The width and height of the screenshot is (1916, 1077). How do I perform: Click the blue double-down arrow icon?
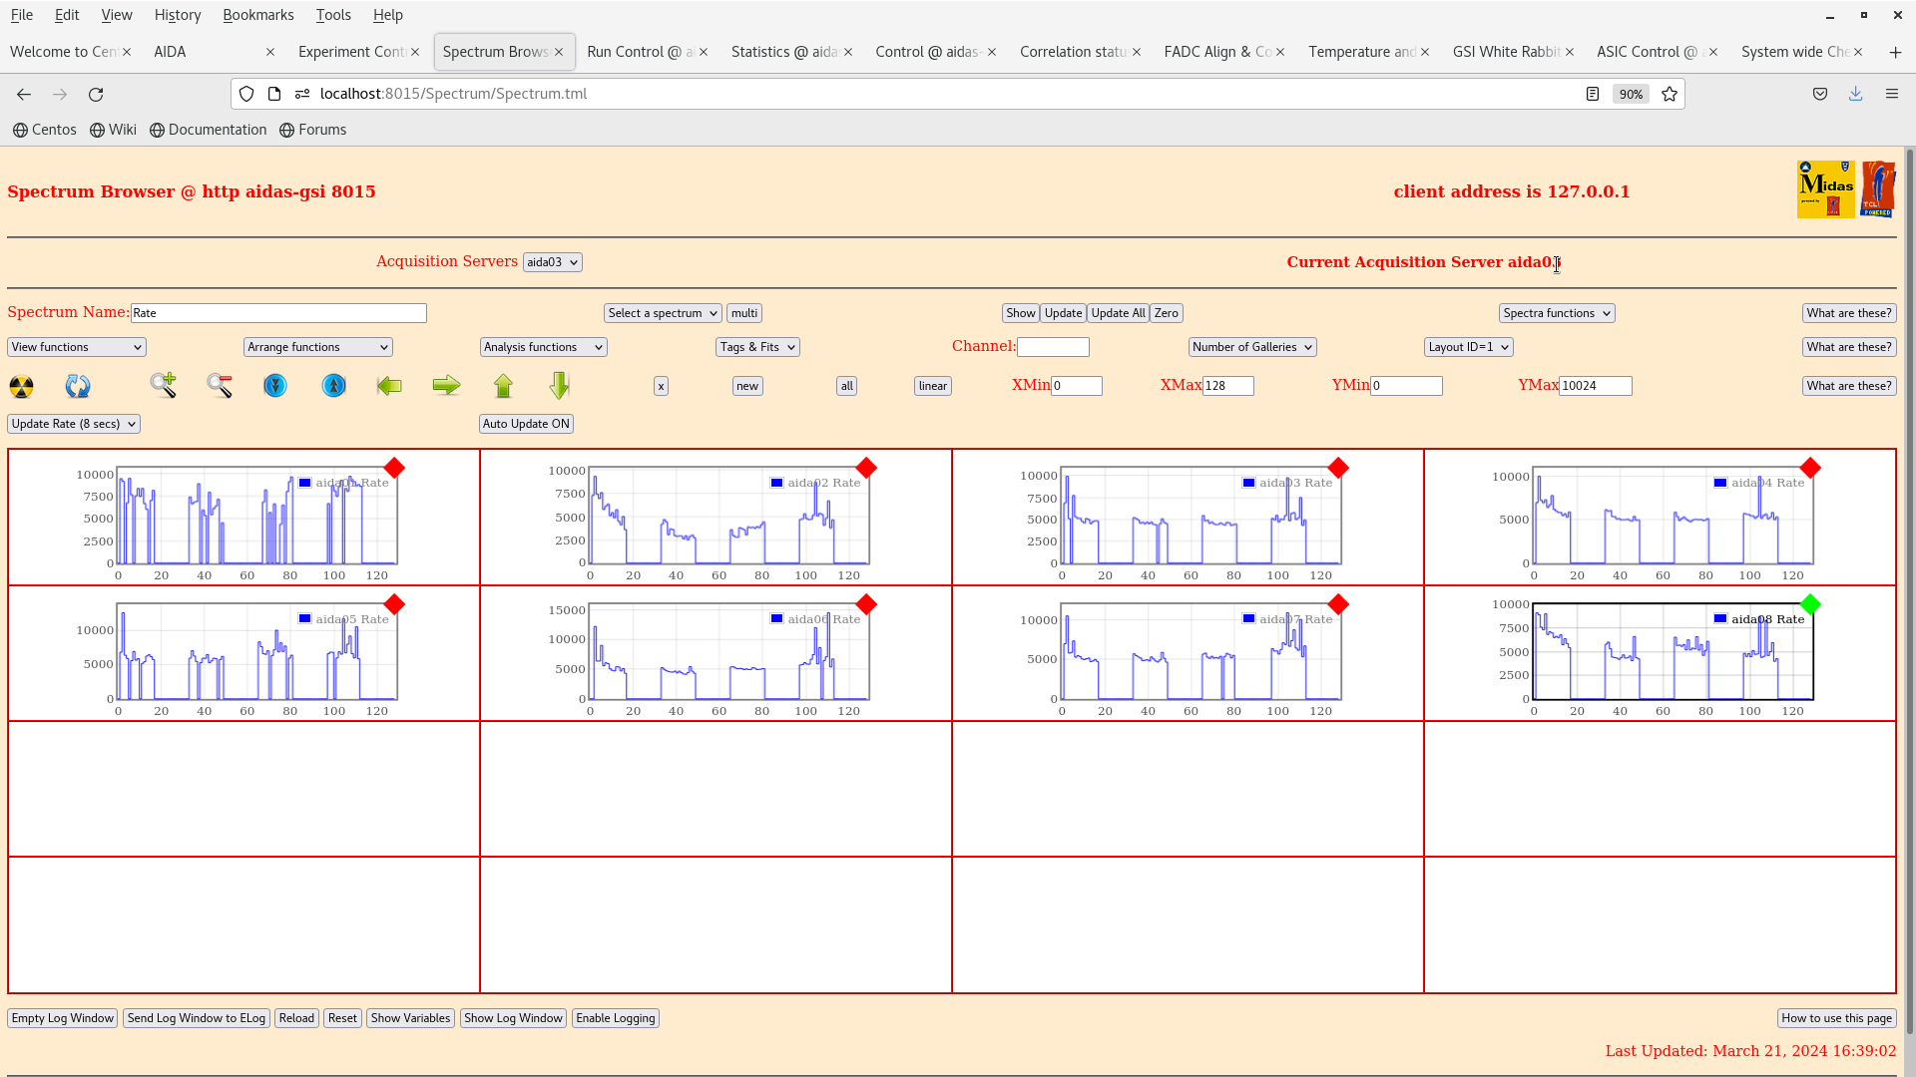tap(275, 386)
